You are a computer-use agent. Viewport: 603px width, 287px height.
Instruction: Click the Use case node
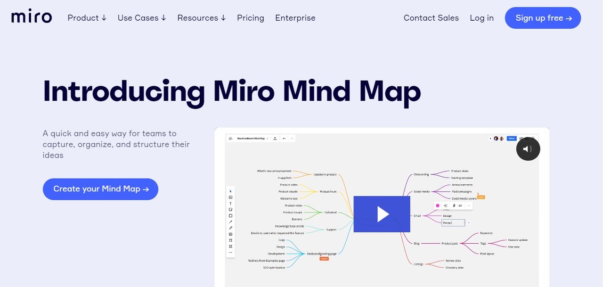tap(514, 246)
